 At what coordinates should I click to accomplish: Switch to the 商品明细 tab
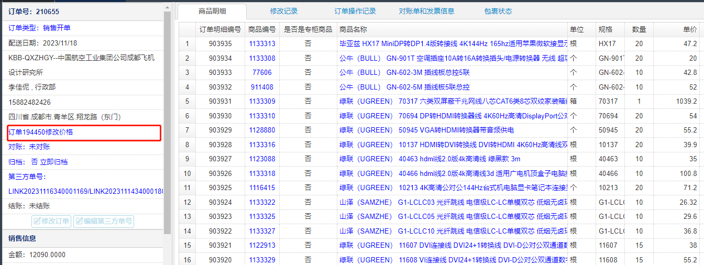click(x=212, y=11)
